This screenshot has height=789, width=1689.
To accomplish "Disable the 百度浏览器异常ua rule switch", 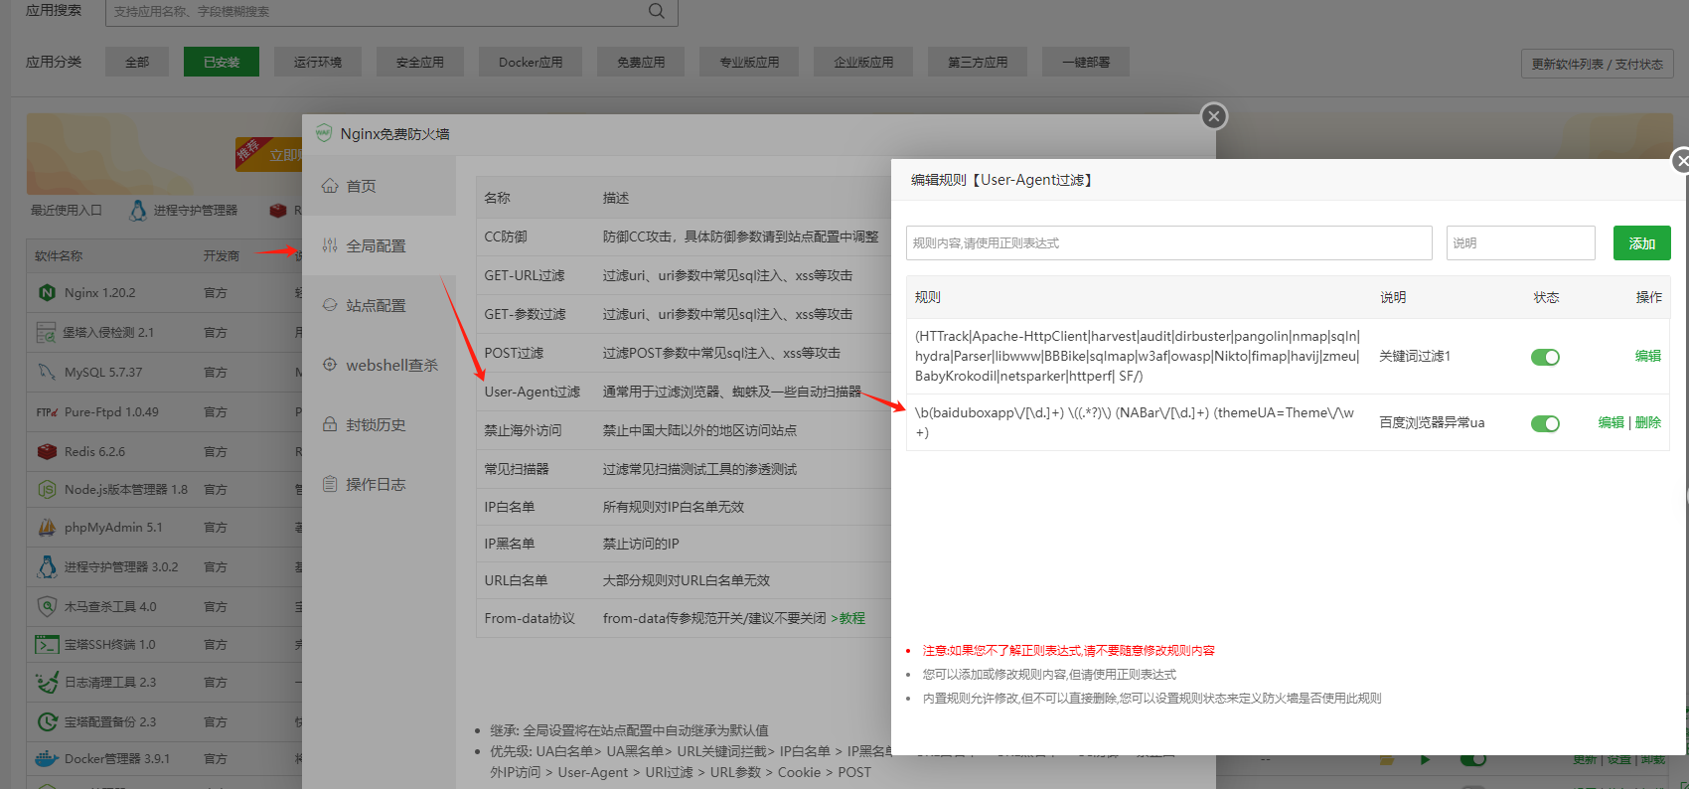I will (x=1545, y=423).
